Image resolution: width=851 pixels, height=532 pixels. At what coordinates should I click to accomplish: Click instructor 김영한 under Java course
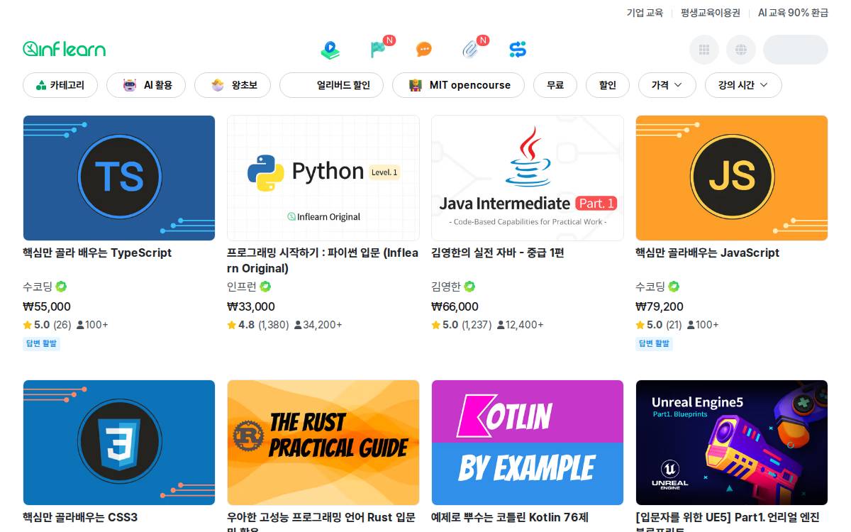pos(446,287)
